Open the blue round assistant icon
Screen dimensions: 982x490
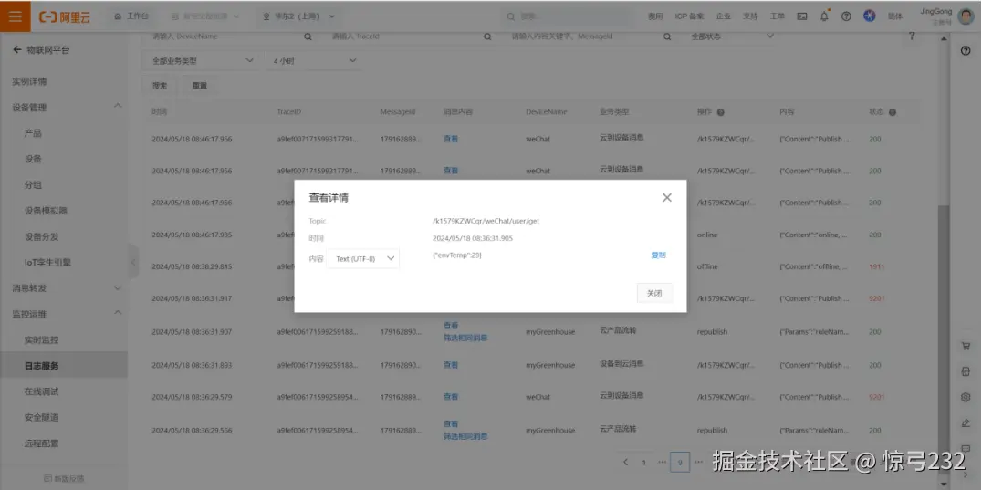pos(869,16)
